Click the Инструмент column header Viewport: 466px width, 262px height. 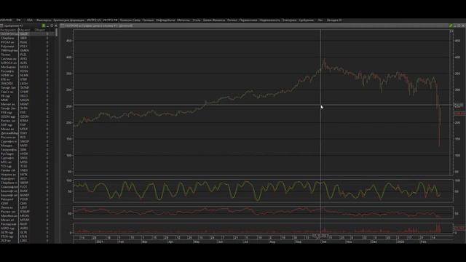click(x=9, y=30)
